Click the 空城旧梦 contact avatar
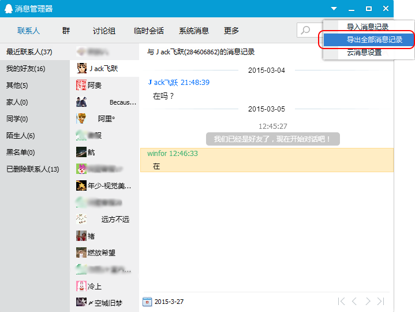The height and width of the screenshot is (312, 415). [81, 302]
